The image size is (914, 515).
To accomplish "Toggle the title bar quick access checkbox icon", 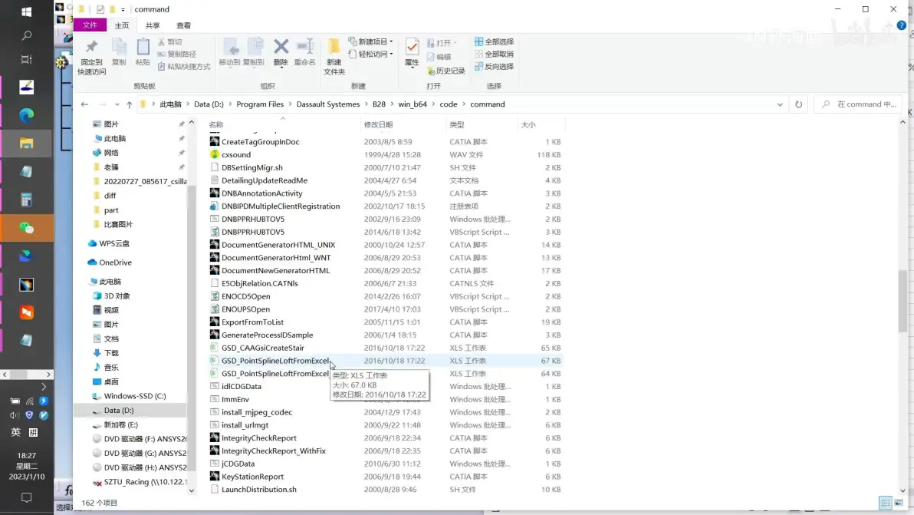I will tap(100, 9).
